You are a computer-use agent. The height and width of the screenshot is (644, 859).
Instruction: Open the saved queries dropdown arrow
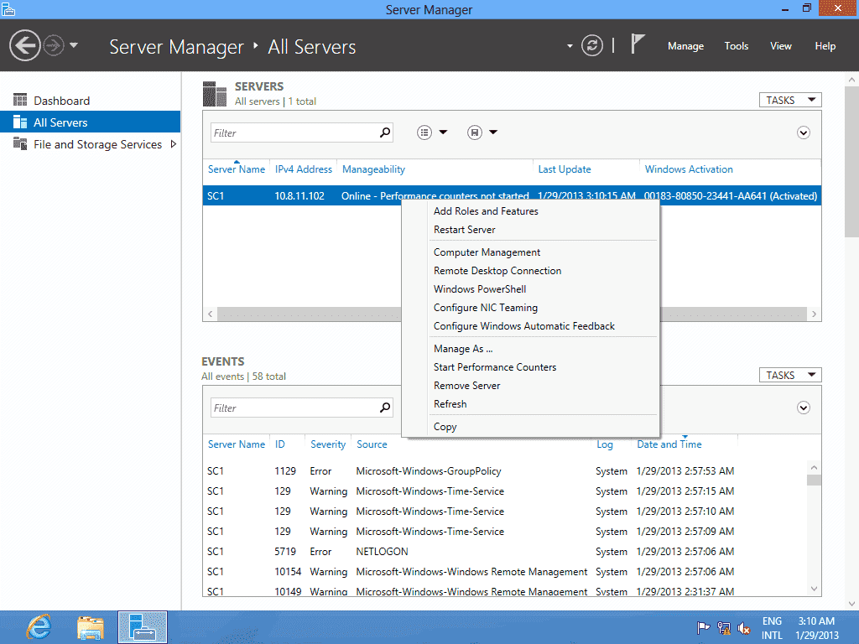pos(492,132)
